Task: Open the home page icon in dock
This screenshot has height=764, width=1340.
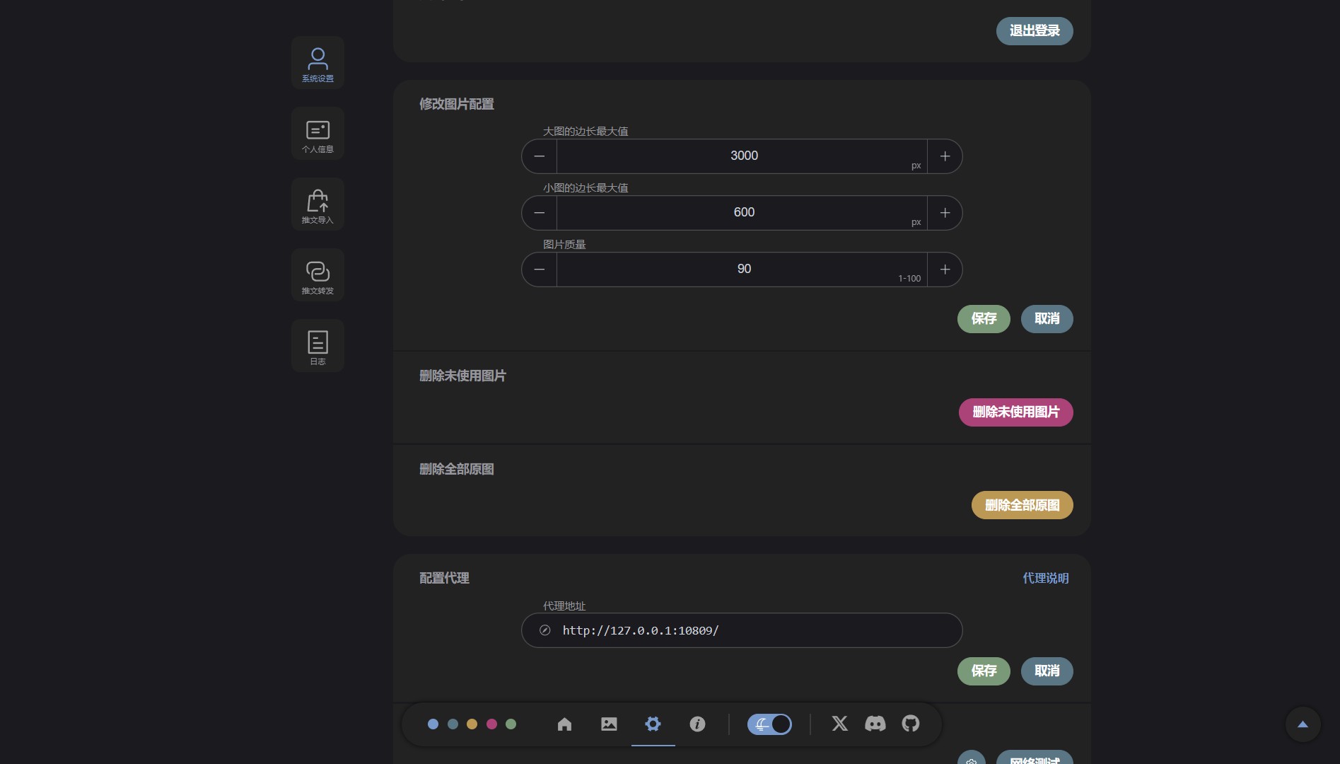Action: point(564,724)
